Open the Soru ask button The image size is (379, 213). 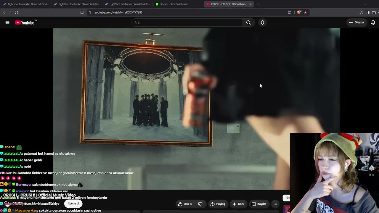(238, 204)
